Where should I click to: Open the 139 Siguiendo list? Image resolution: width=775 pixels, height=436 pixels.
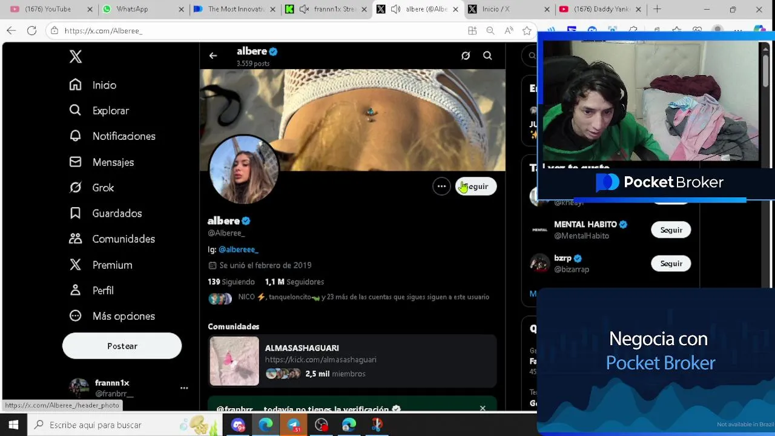coord(231,282)
